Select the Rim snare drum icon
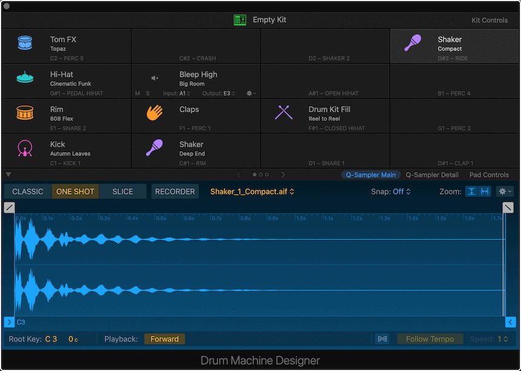The image size is (521, 371). (25, 113)
